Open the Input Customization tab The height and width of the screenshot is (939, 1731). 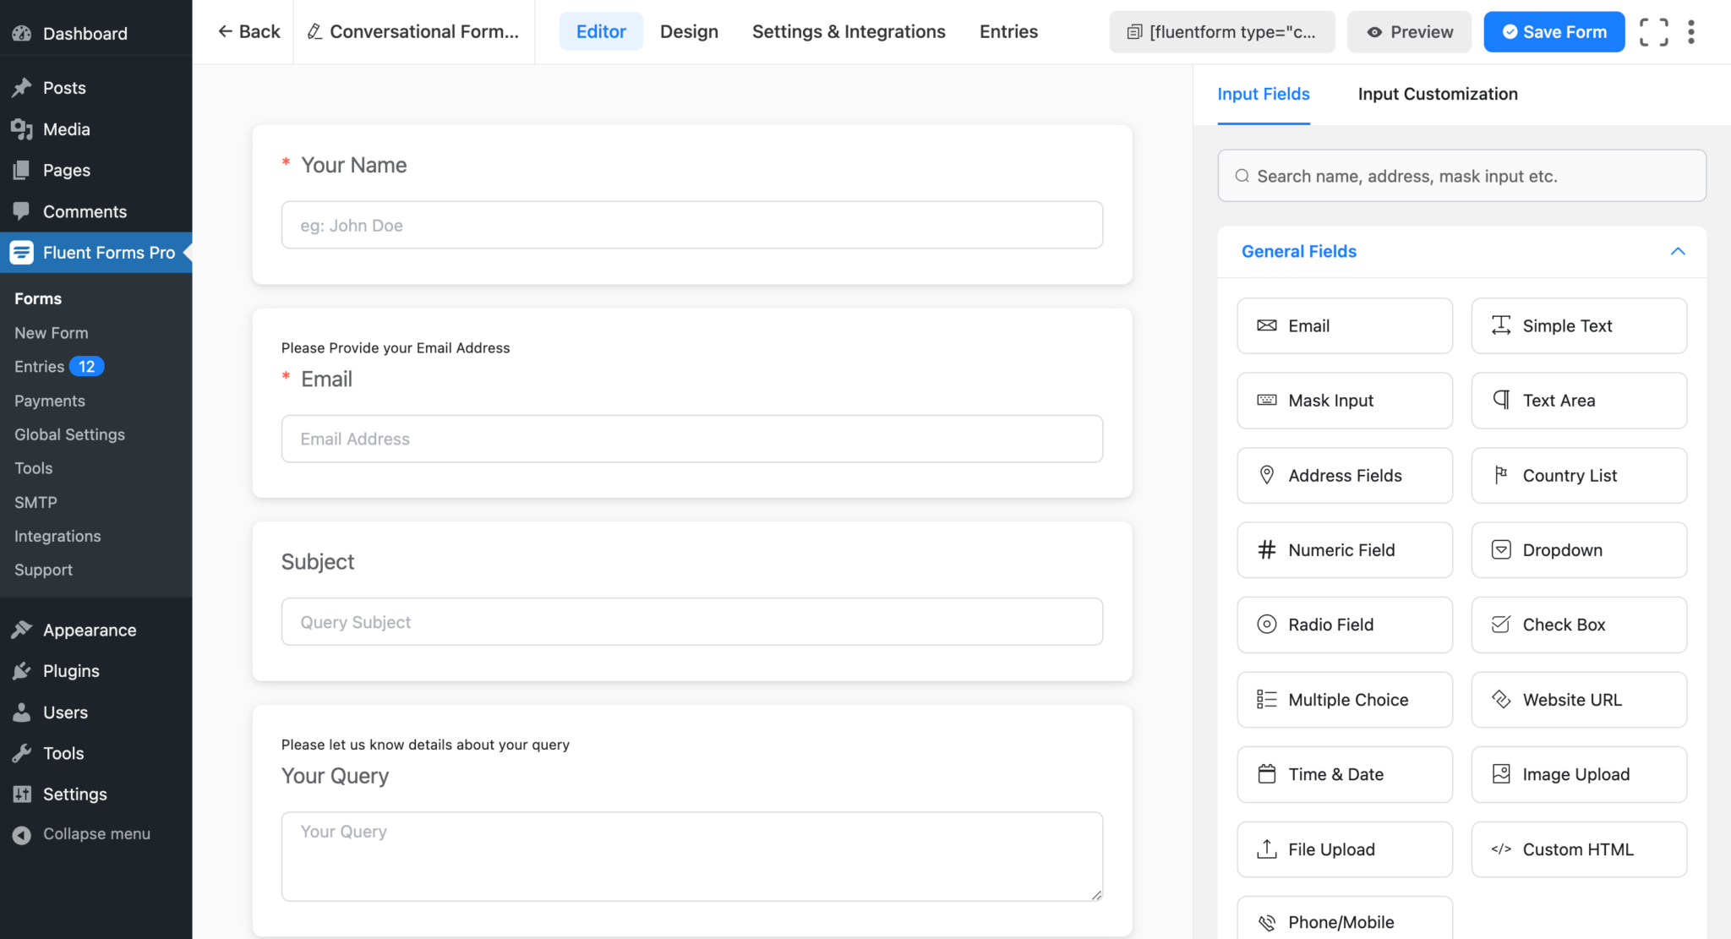1437,94
